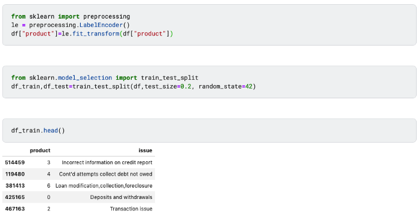Click the test_size=0.2 argument
The image size is (419, 223).
(x=168, y=86)
